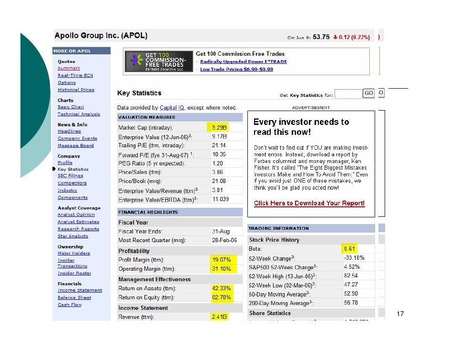Open SEC Filings link
Image resolution: width=449 pixels, height=347 pixels.
tap(71, 176)
